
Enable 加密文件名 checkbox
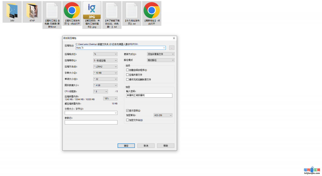pos(127,120)
